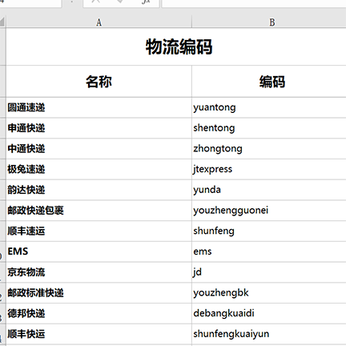Select the 韵达快递 cell
This screenshot has width=346, height=346.
(99, 190)
